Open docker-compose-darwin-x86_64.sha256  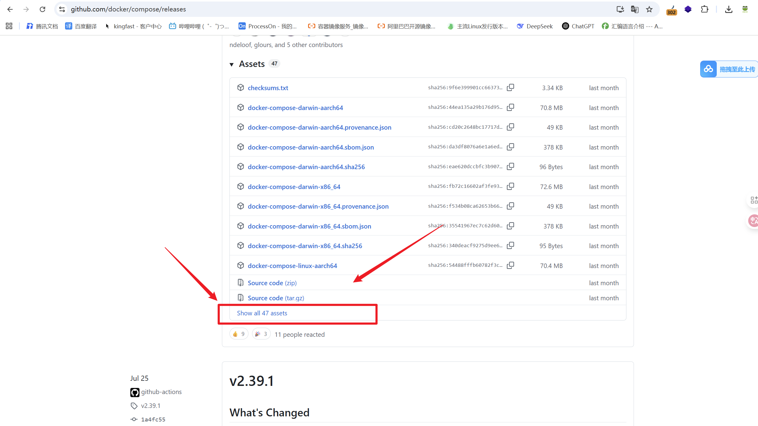[305, 246]
